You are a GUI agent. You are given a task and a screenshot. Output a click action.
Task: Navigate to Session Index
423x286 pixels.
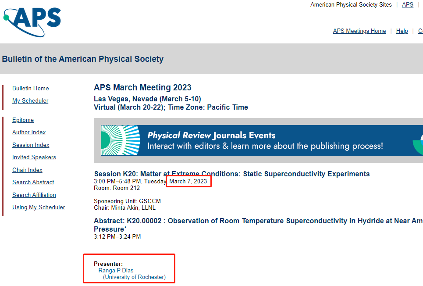point(31,145)
